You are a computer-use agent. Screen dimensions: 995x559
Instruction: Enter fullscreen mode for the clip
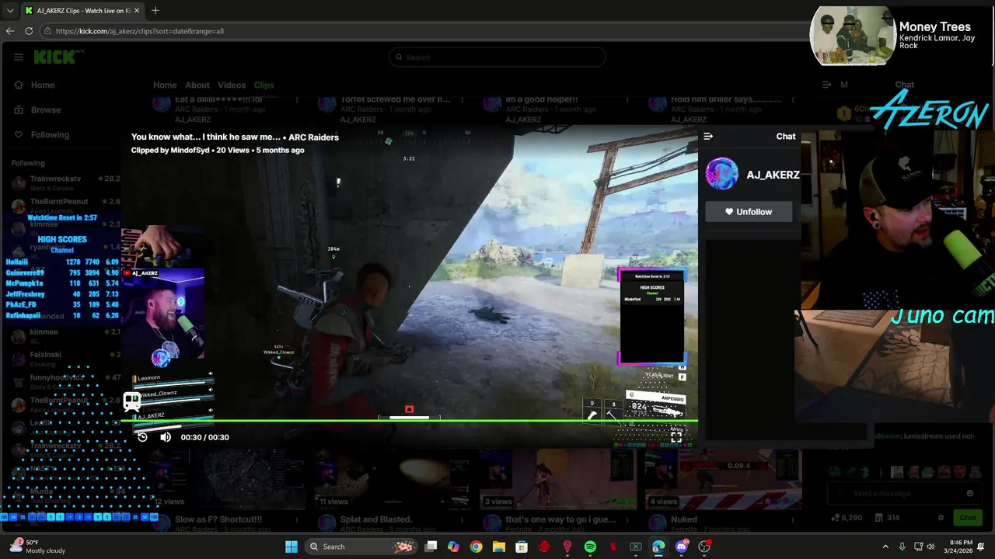tap(676, 437)
